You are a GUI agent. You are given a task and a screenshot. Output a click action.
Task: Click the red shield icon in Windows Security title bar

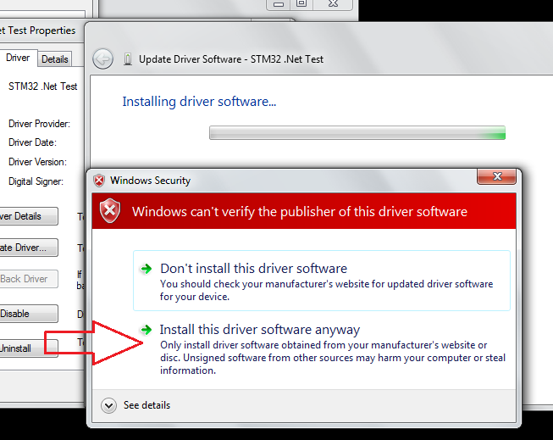(x=99, y=181)
